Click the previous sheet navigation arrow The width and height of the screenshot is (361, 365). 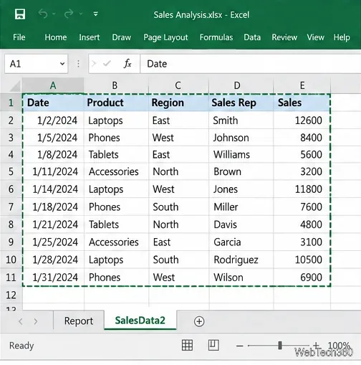click(21, 321)
